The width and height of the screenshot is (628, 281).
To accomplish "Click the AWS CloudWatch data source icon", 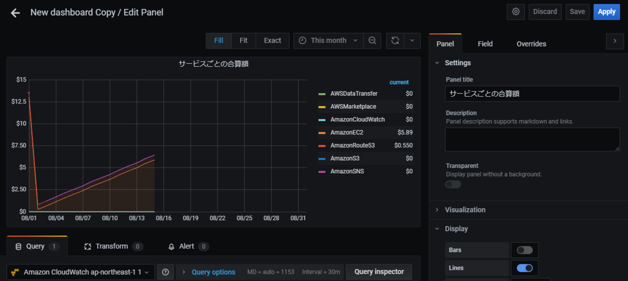I will [15, 272].
